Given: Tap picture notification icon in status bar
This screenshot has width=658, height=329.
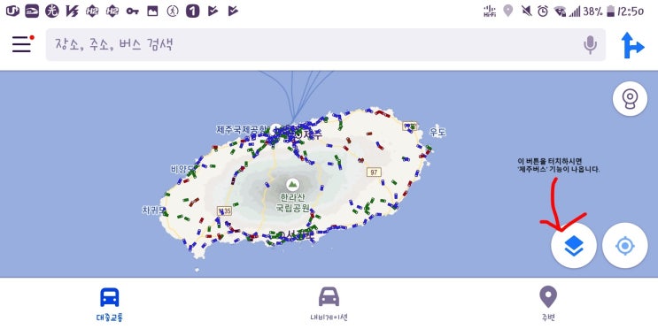Looking at the screenshot, I should pos(152,11).
